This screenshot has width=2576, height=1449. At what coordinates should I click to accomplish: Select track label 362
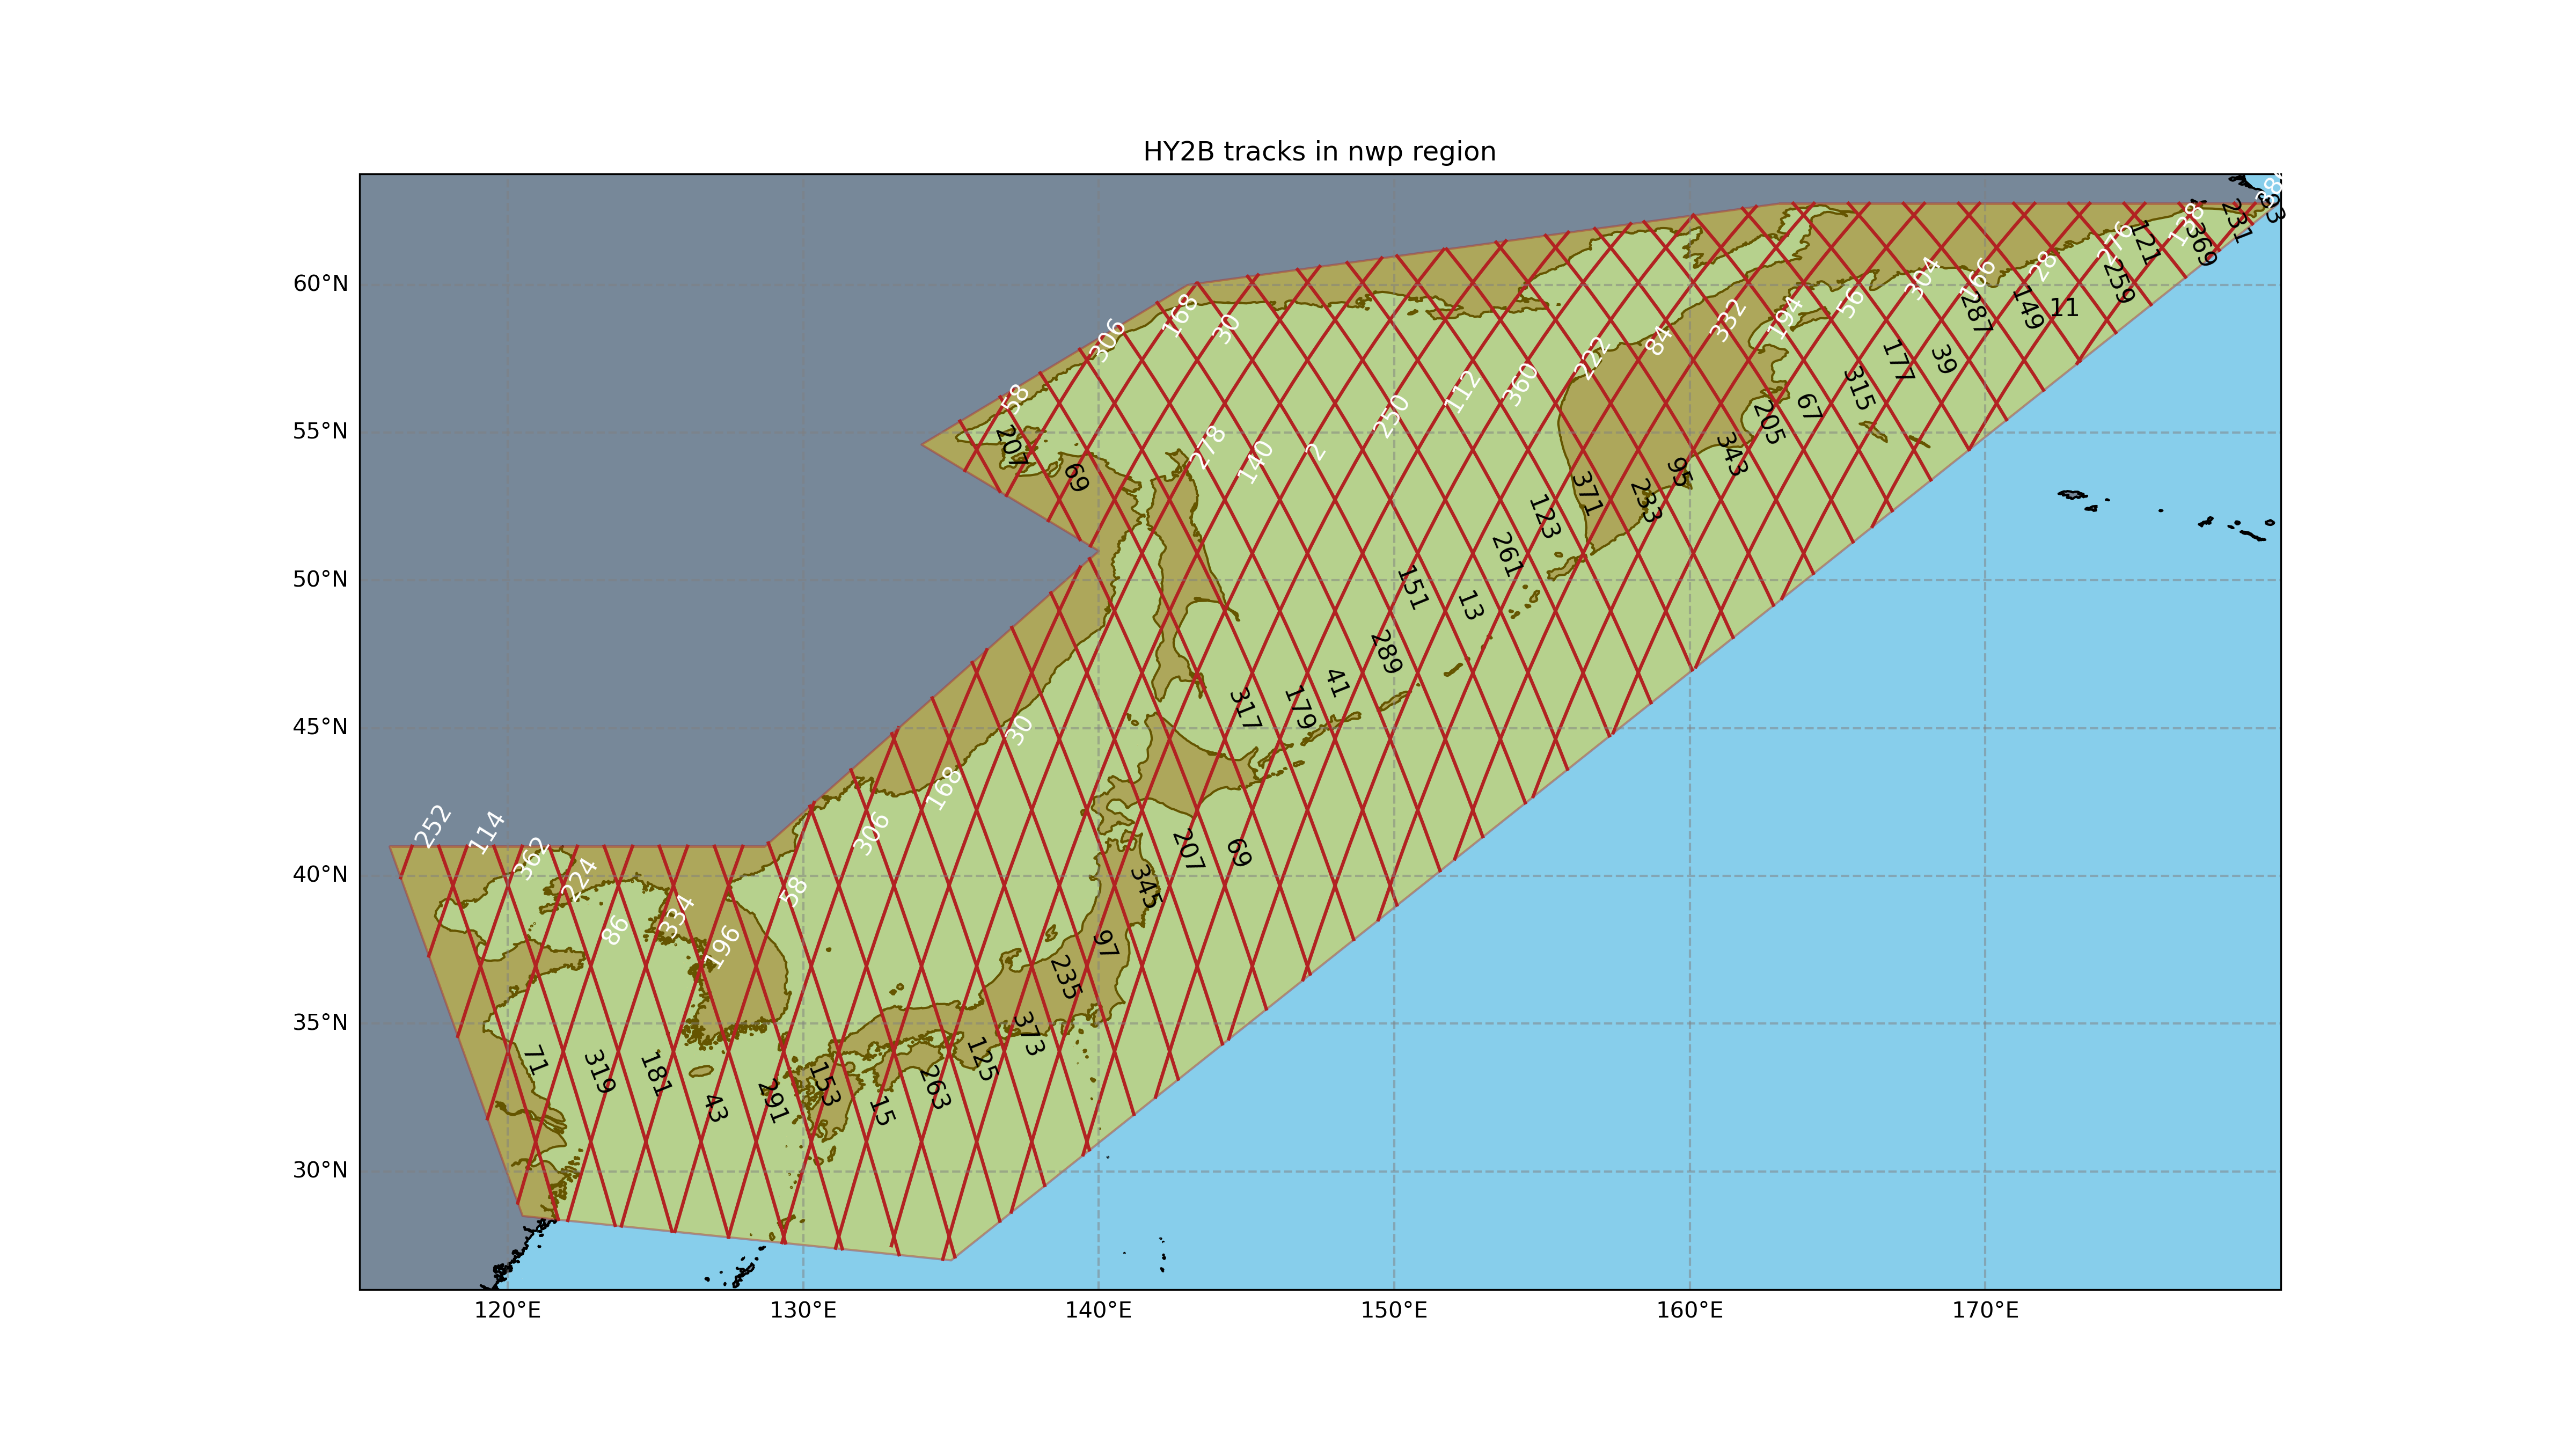tap(531, 858)
